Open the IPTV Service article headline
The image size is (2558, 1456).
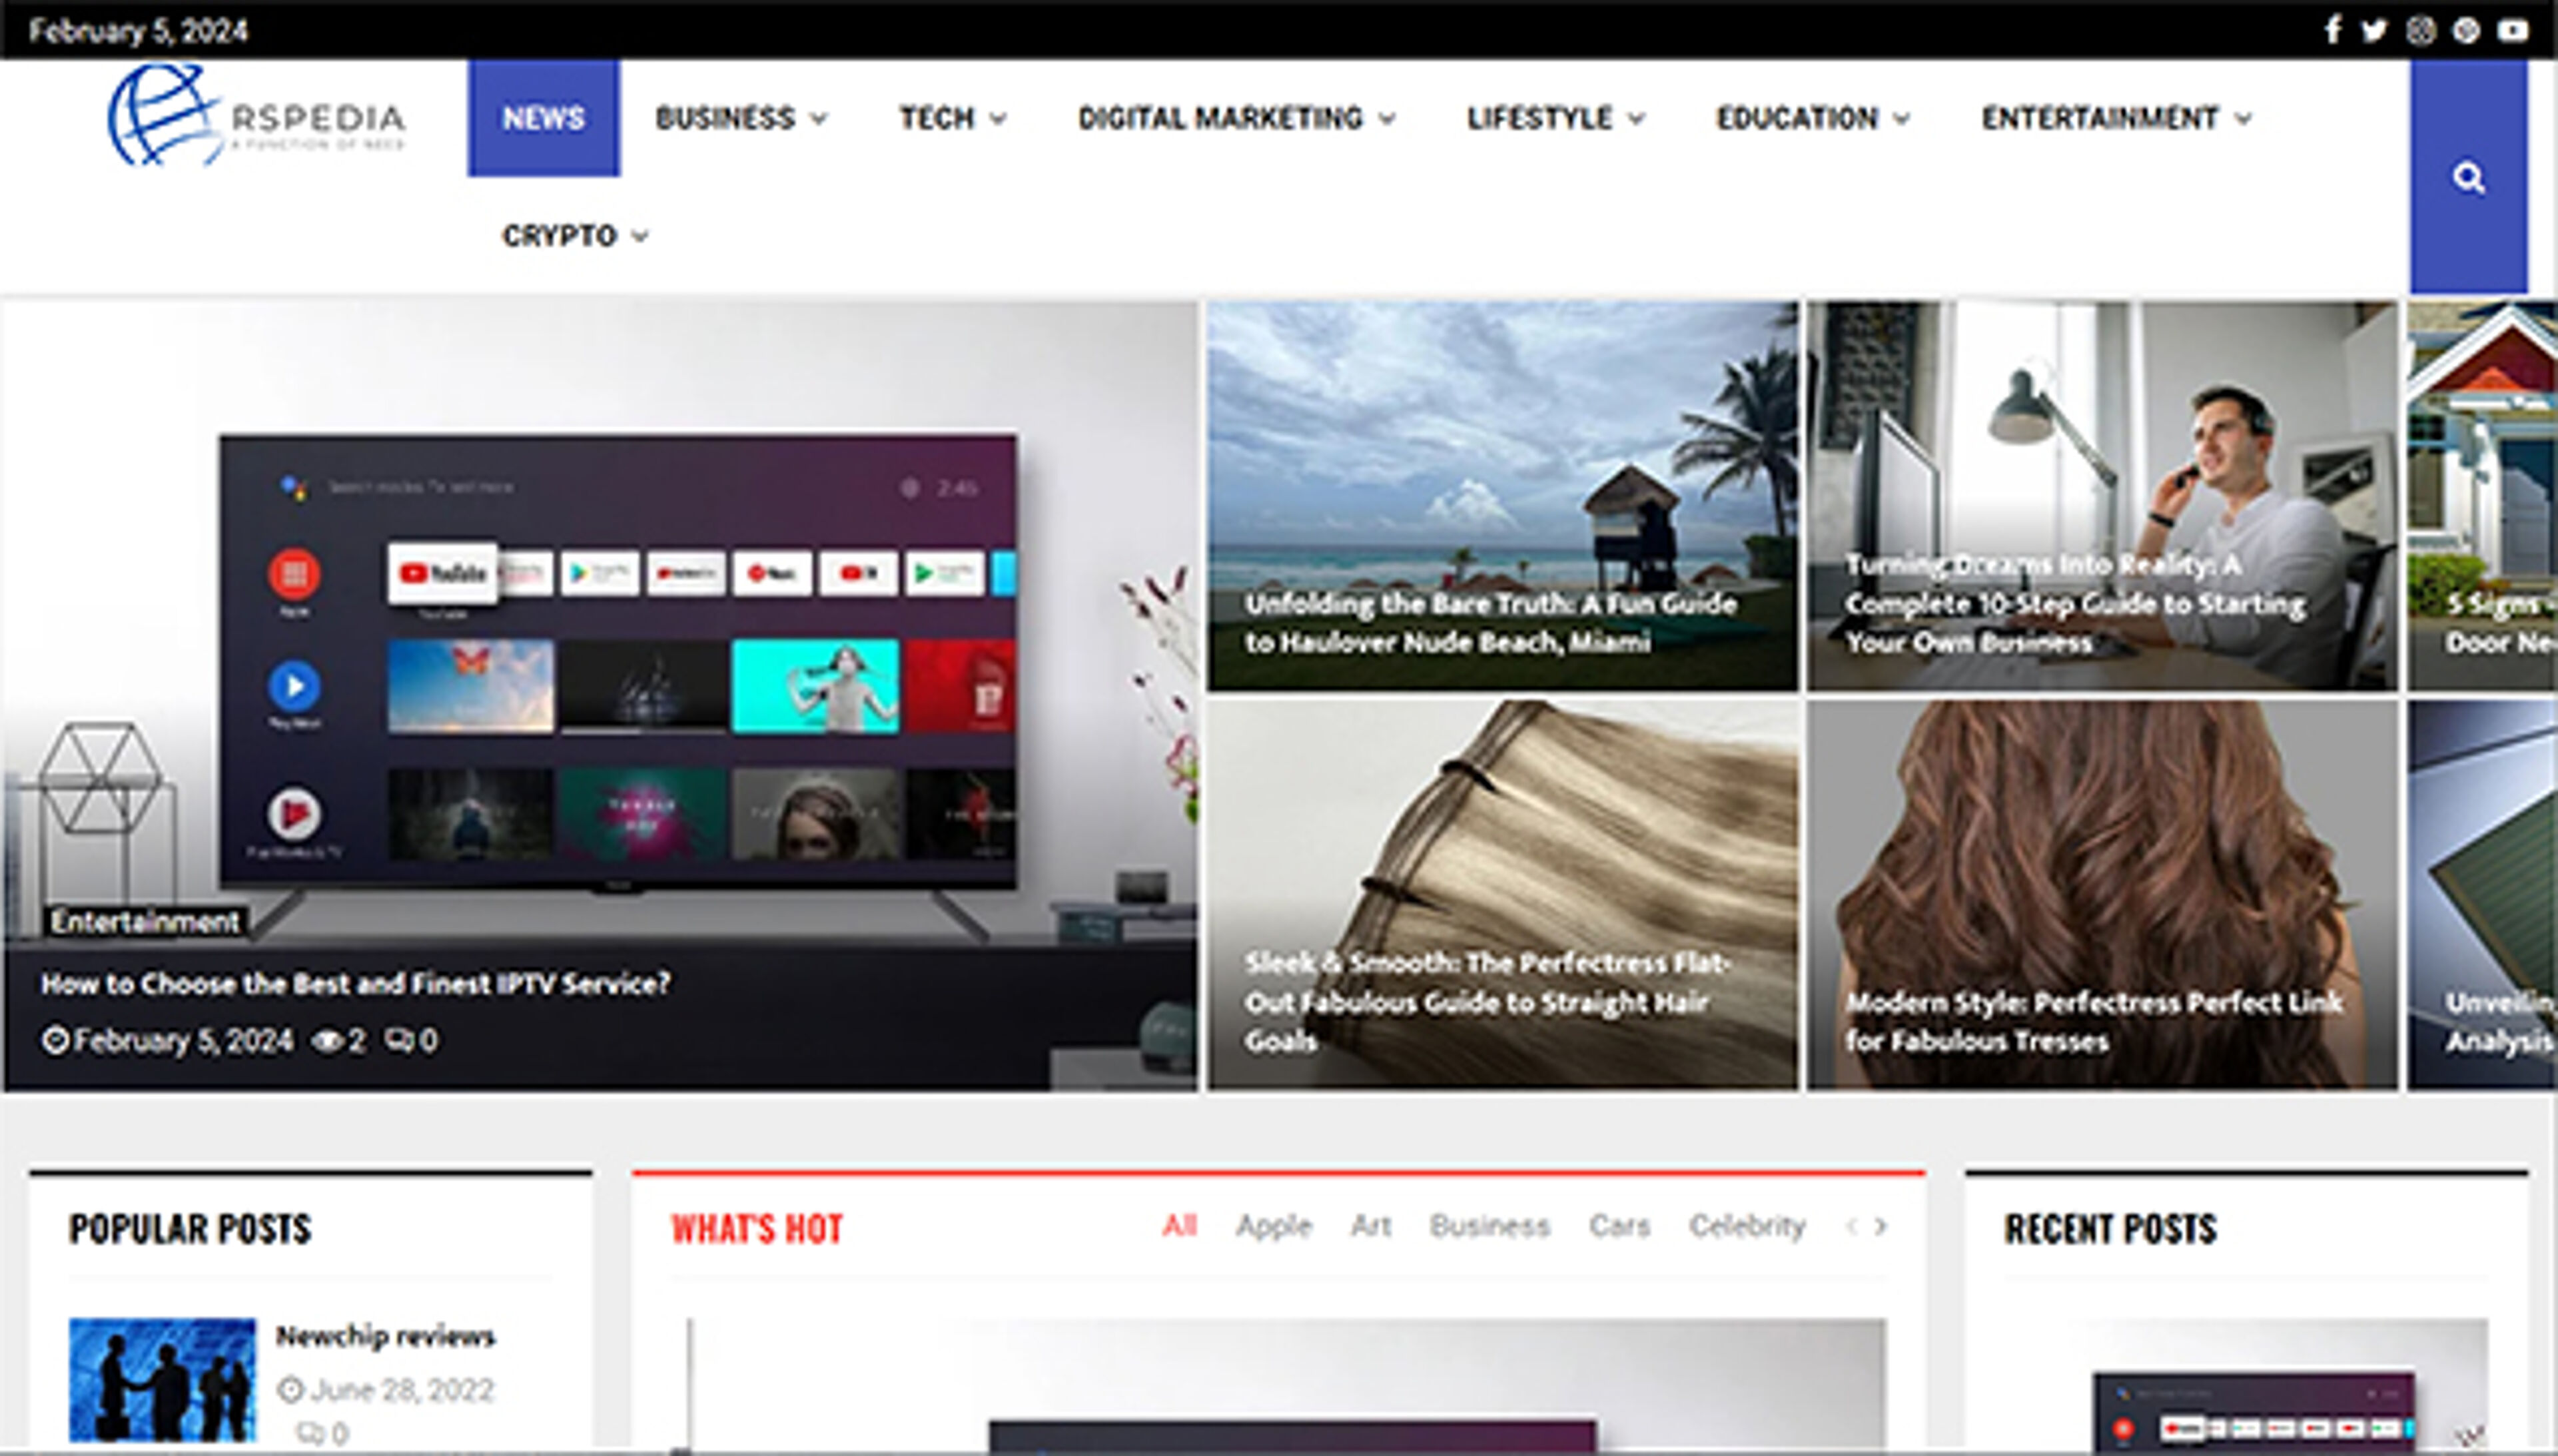pos(355,984)
